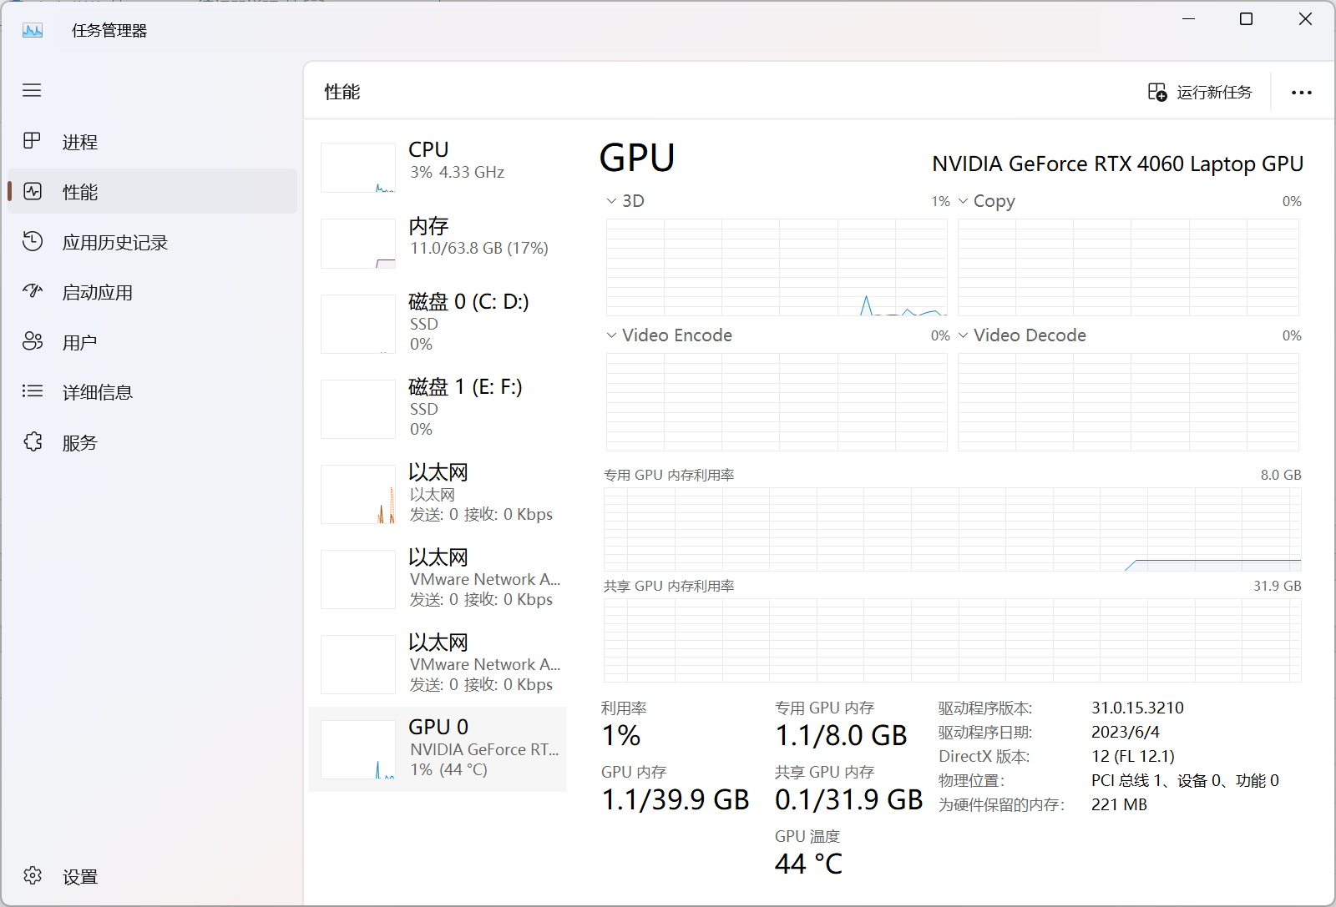Click the driver date 2023/6/4
This screenshot has height=907, width=1336.
click(1126, 732)
